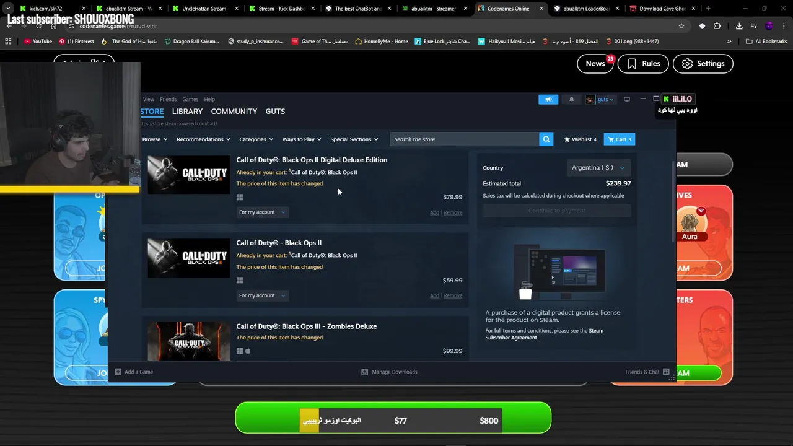Open Steam View menu
This screenshot has height=446, width=793.
click(149, 99)
